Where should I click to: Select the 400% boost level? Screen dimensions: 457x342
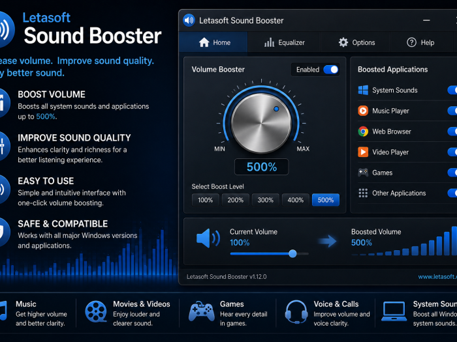[x=296, y=200]
